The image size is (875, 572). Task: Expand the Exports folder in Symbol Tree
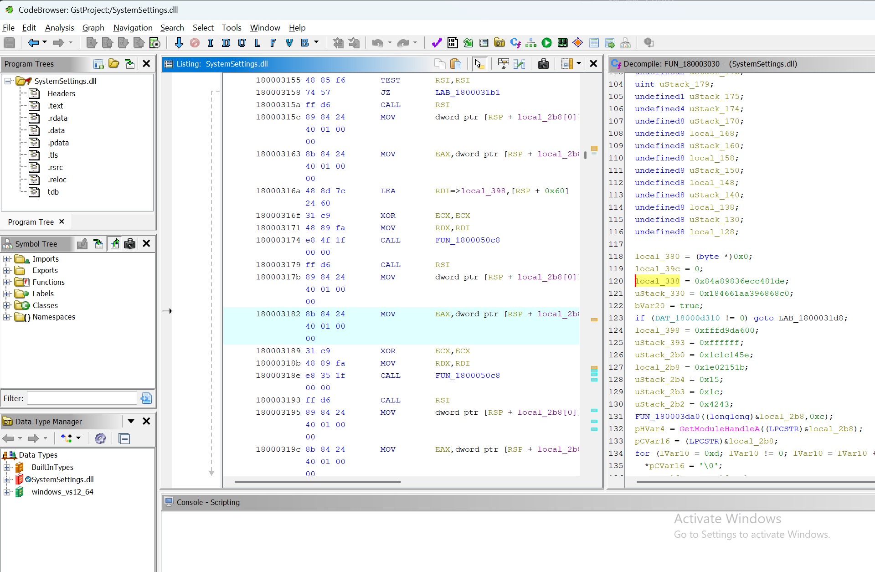pyautogui.click(x=7, y=270)
